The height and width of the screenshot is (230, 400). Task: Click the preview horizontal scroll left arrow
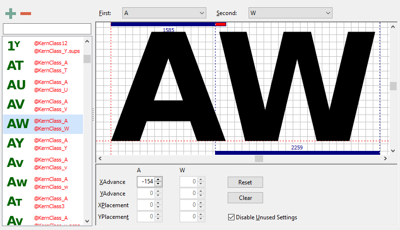(x=100, y=159)
